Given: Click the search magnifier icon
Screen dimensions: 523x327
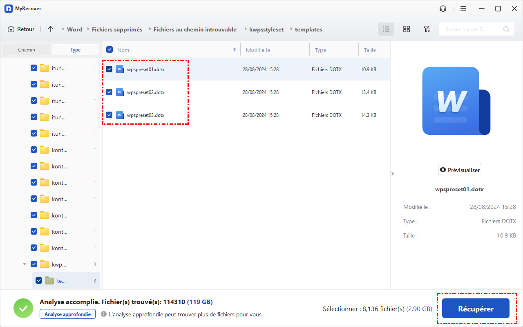Looking at the screenshot, I should (x=506, y=29).
